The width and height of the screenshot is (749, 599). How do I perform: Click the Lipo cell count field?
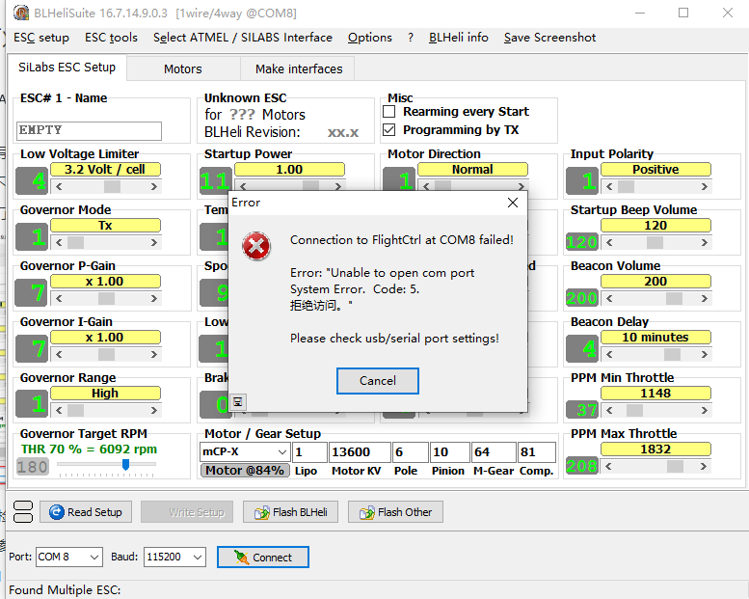[x=310, y=452]
